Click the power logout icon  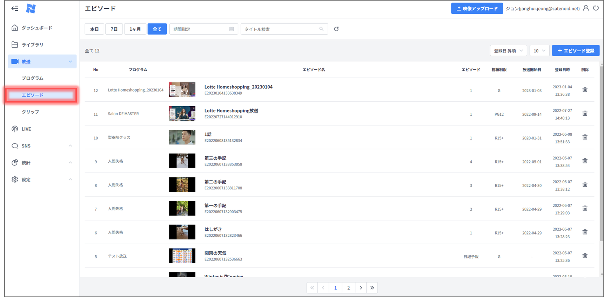[x=596, y=8]
